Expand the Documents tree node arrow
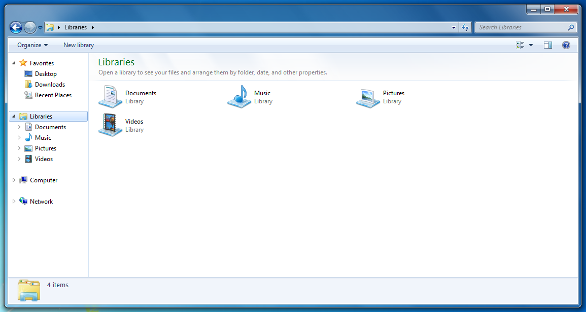Screen dimensions: 586x312 (19, 127)
